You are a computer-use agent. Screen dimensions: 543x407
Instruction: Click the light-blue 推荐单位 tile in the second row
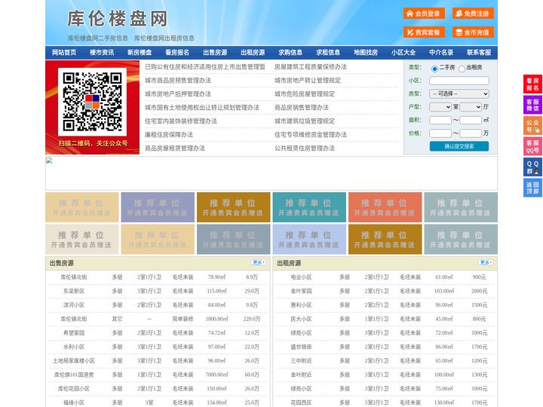pos(309,240)
